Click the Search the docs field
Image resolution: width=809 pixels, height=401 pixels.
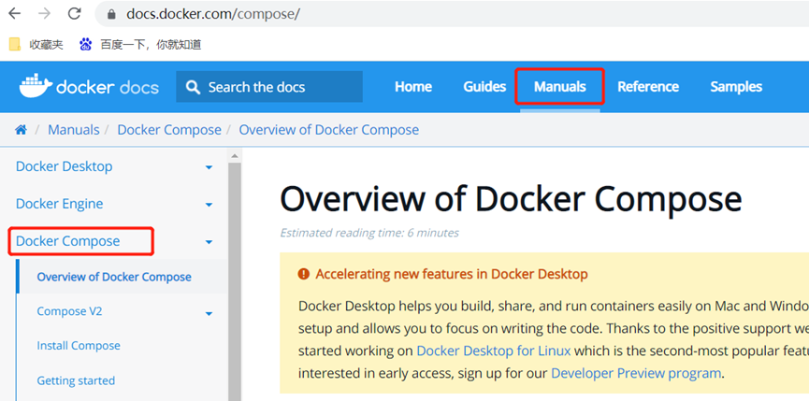[x=269, y=87]
